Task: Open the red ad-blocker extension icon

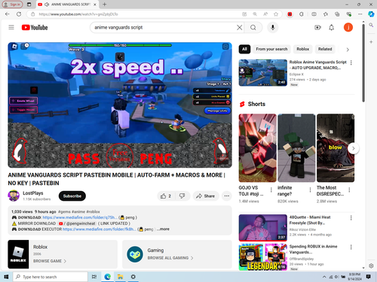Action: click(x=290, y=14)
